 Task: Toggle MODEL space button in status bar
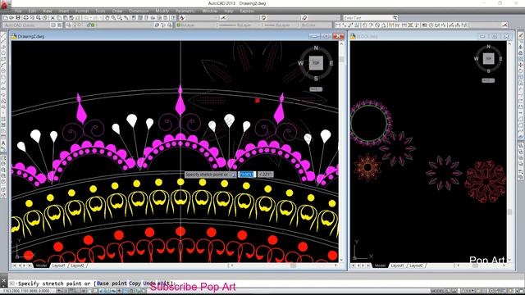click(x=437, y=292)
